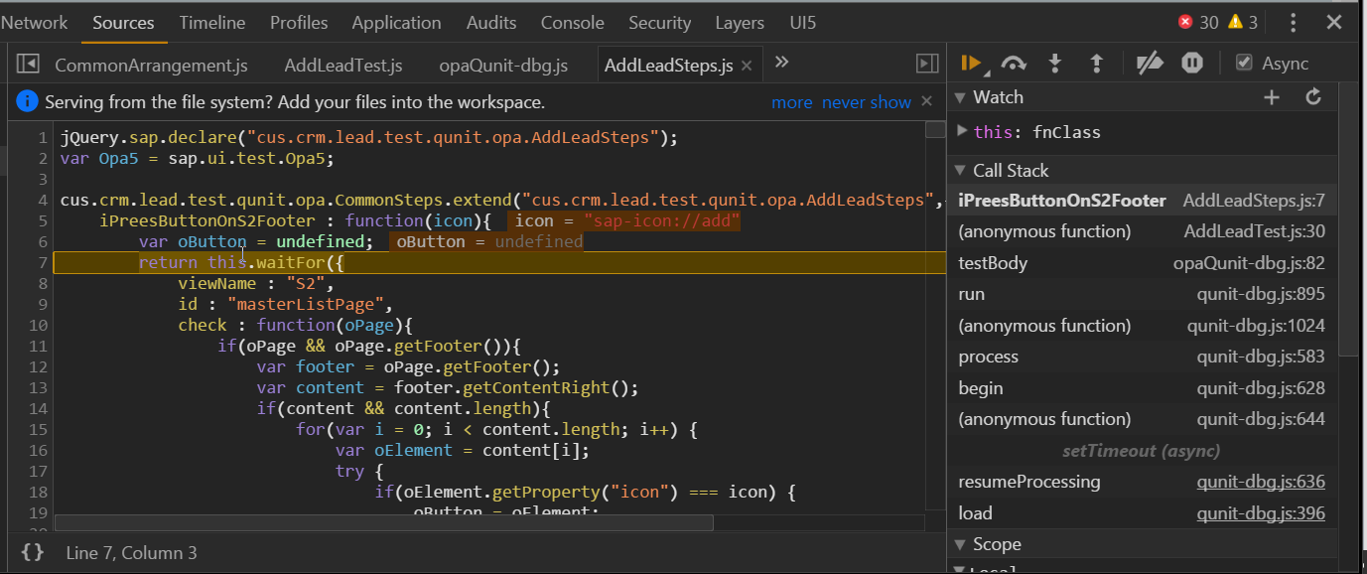Select the Sources tab
The height and width of the screenshot is (574, 1367).
[x=124, y=22]
